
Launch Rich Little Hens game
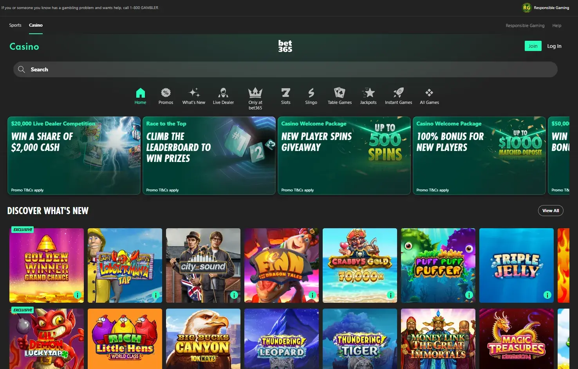pyautogui.click(x=125, y=339)
